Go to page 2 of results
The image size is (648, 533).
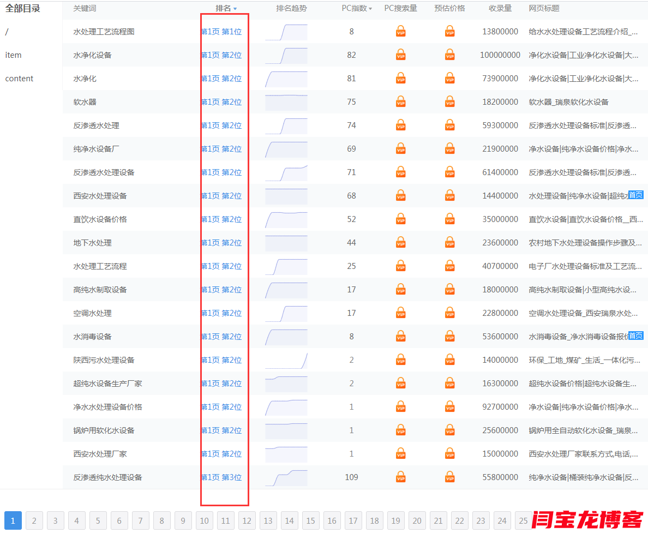pyautogui.click(x=34, y=520)
